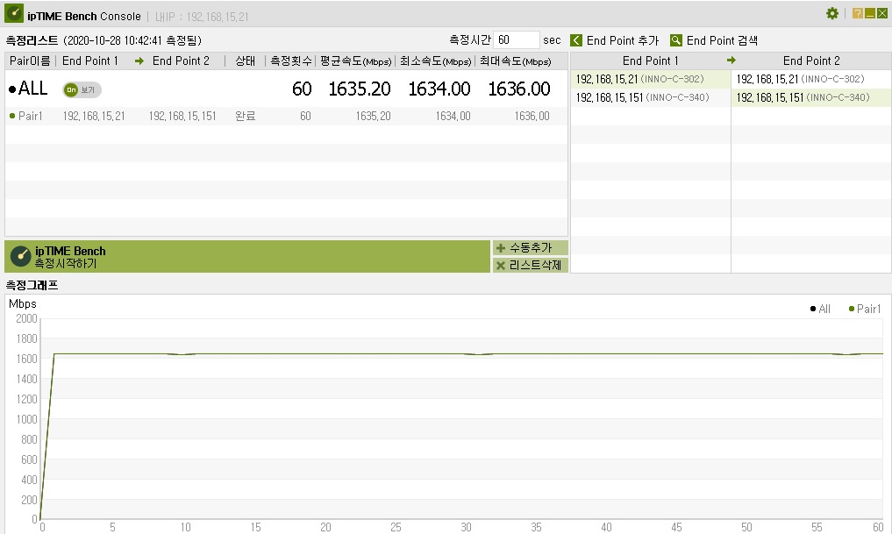Viewport: 892px width, 534px height.
Task: Start measurement with 측정시작하기 button
Action: tap(247, 257)
